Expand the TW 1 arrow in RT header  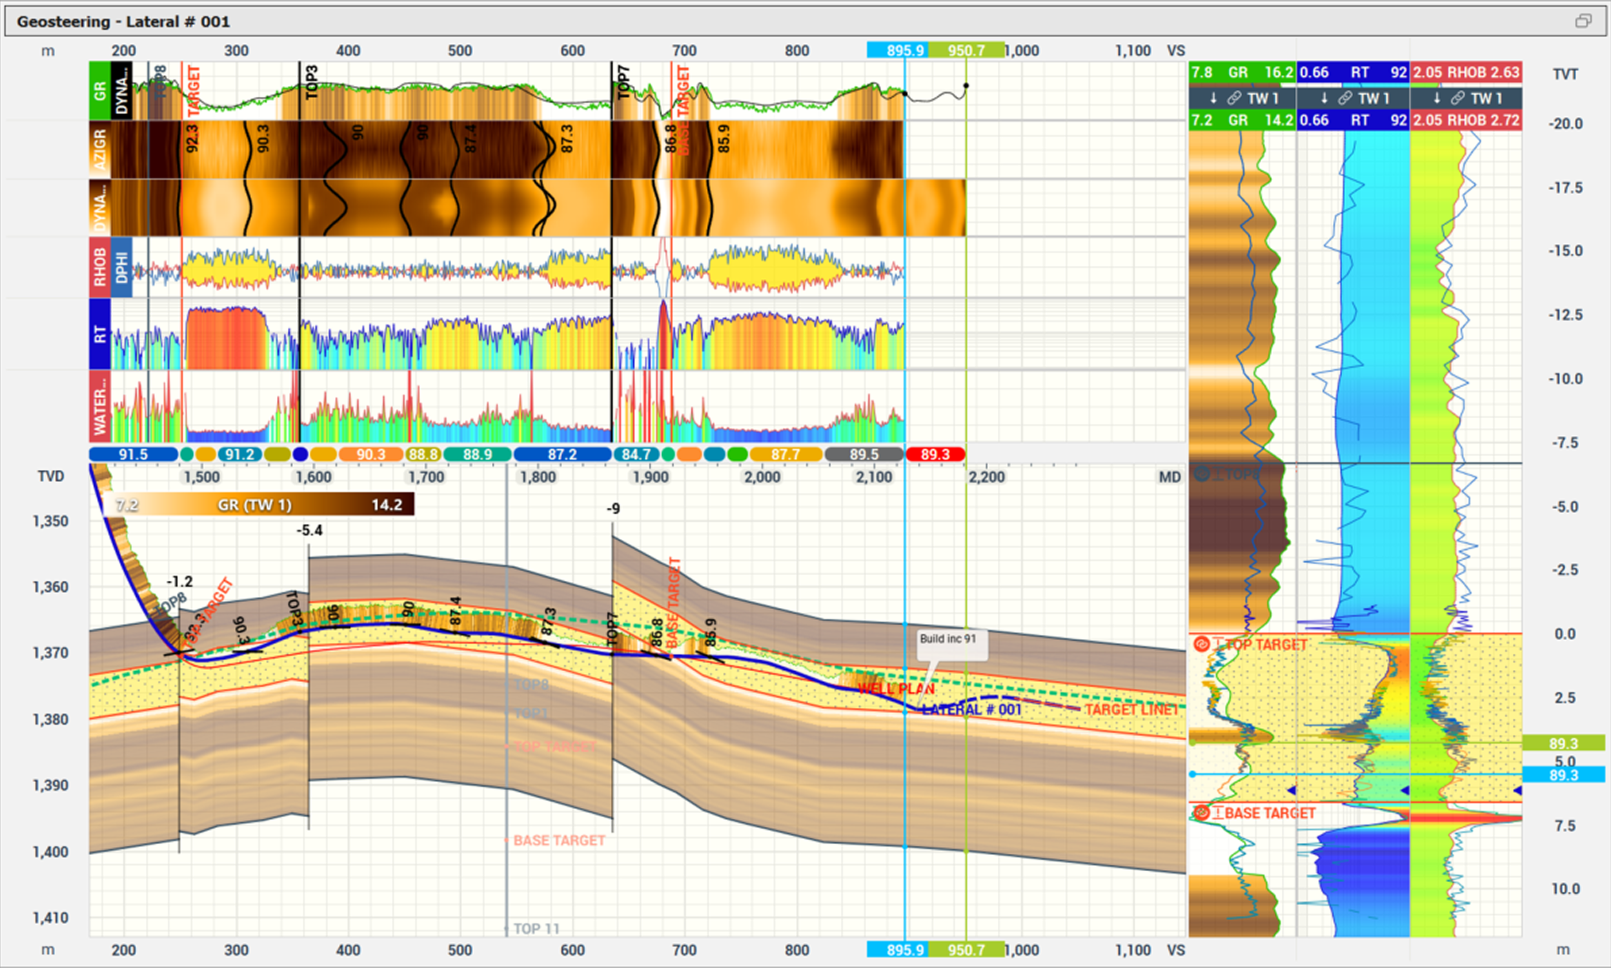click(x=1324, y=99)
